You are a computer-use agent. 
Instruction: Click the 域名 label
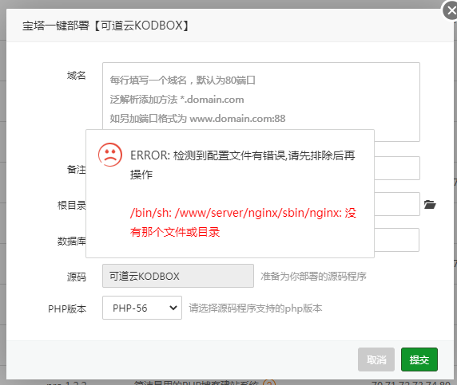tap(77, 76)
